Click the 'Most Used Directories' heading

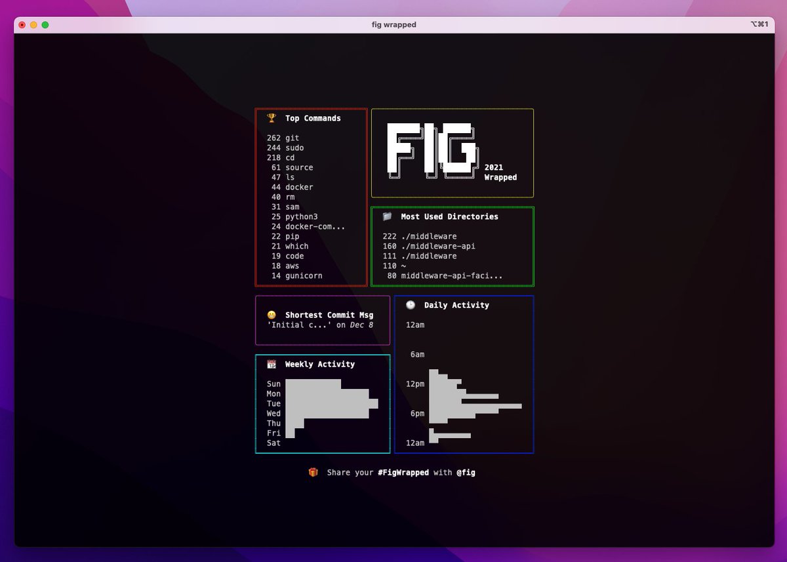[x=450, y=216]
